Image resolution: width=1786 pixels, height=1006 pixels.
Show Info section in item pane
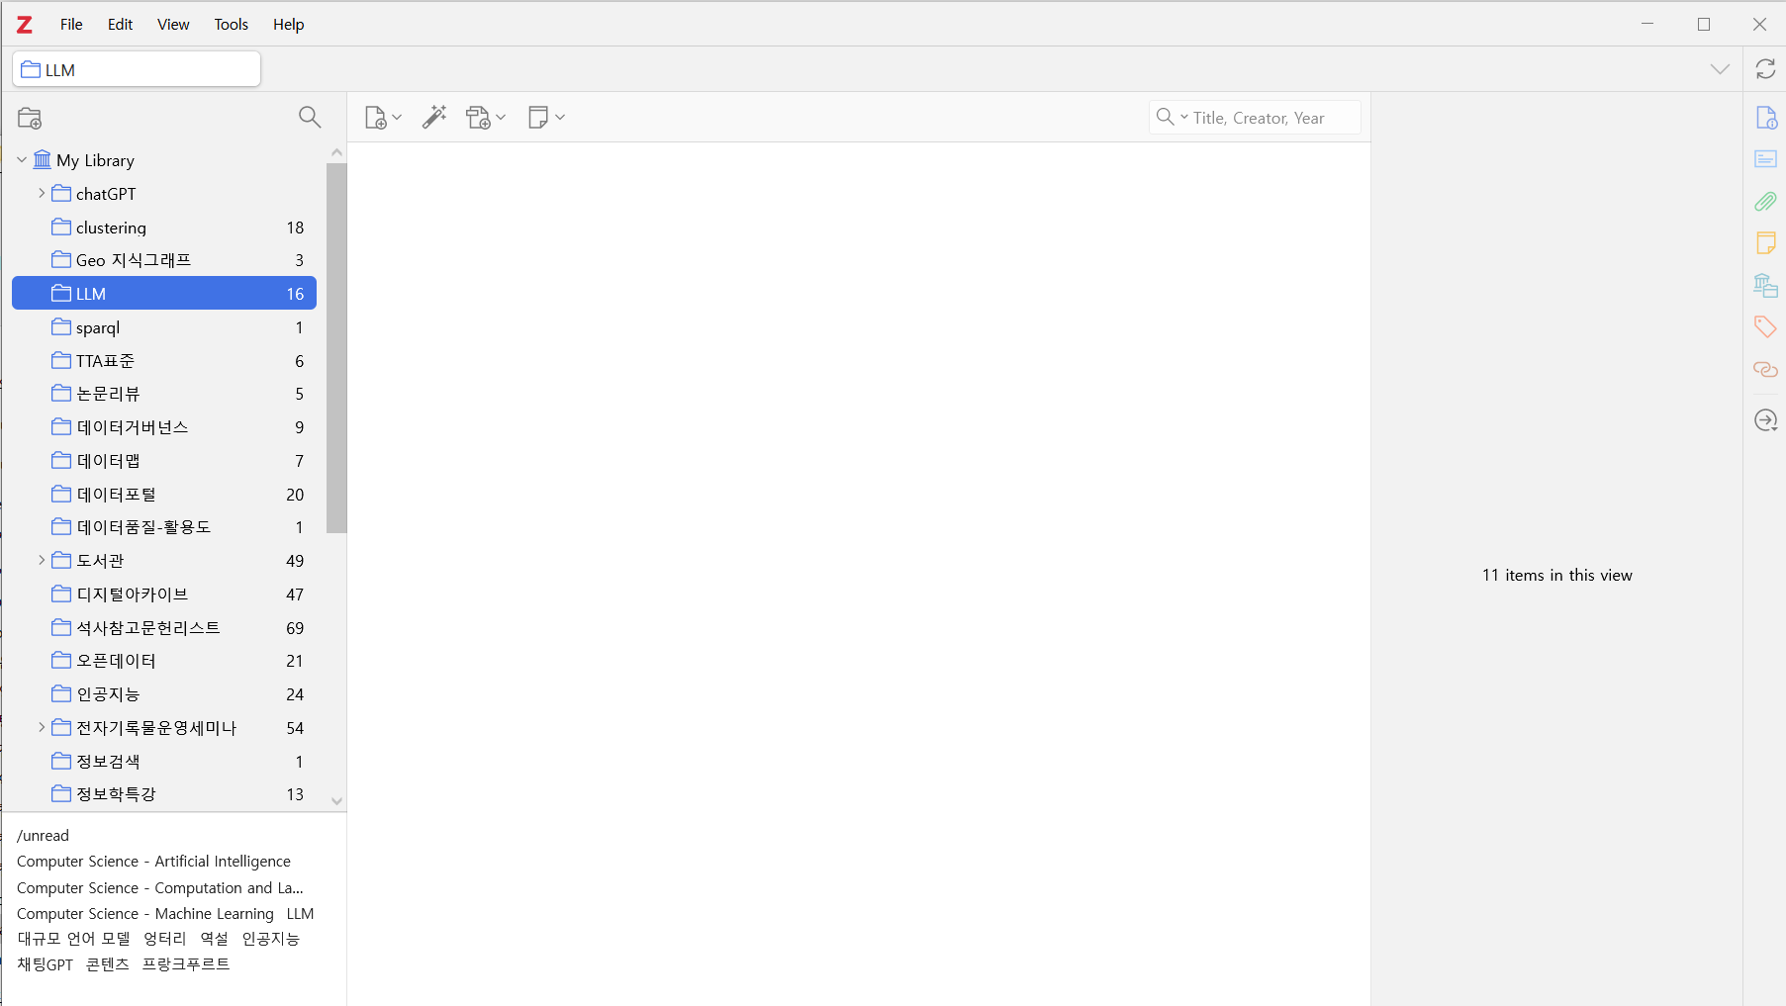coord(1766,118)
